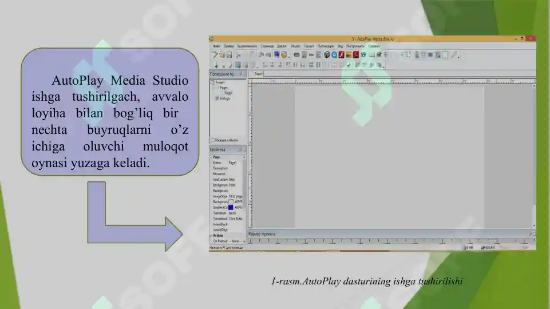Open the Проект menu
This screenshot has height=309, width=550.
(x=309, y=46)
